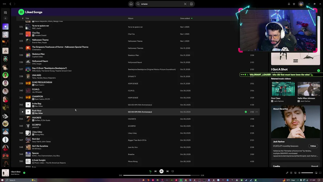323x182 pixels.
Task: Open the three-dots app menu
Action: coord(4,4)
